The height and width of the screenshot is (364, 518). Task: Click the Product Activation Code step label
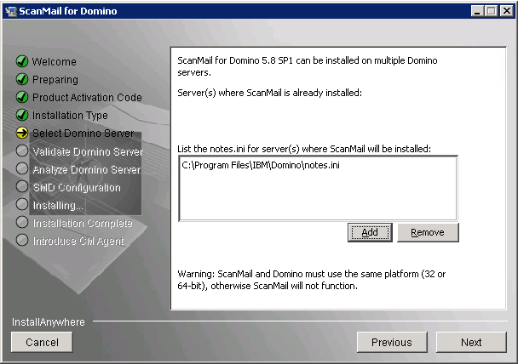pyautogui.click(x=87, y=97)
